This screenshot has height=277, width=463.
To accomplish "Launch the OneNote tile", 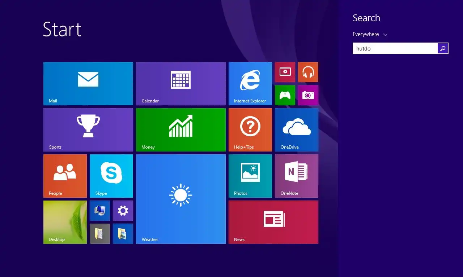I will [x=297, y=176].
